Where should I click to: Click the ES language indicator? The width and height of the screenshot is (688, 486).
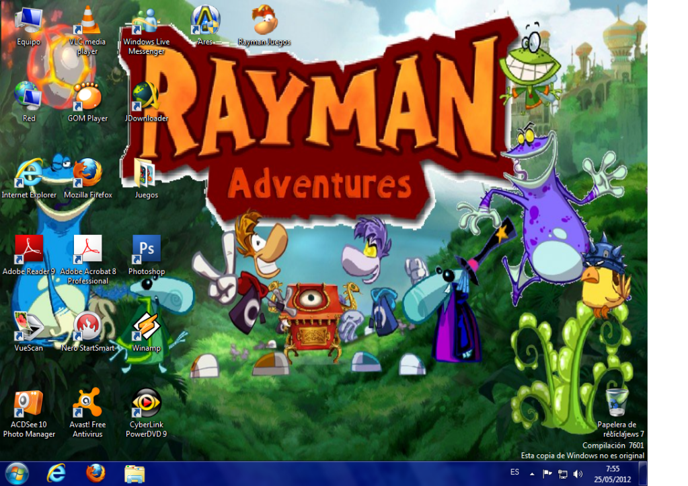pos(514,473)
